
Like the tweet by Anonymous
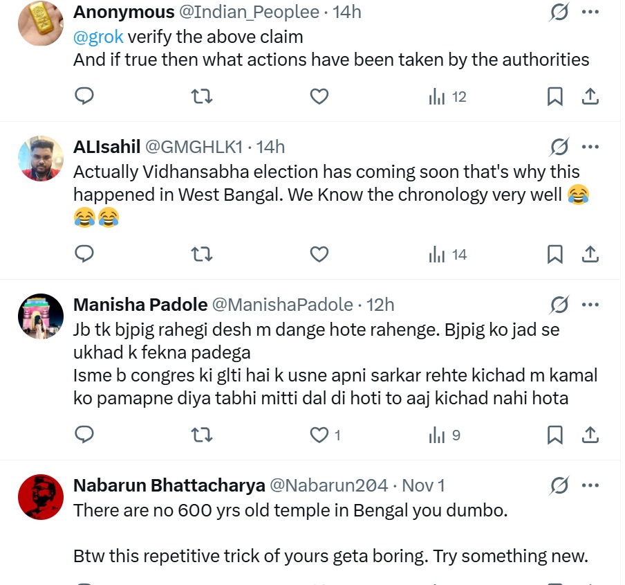[x=319, y=96]
